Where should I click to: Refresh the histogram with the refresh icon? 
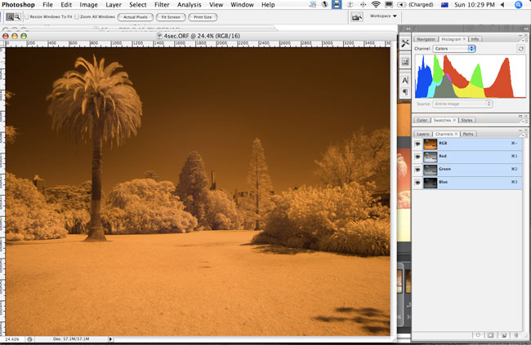coord(520,49)
